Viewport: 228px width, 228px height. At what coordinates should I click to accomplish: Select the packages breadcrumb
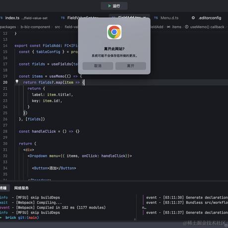8,27
